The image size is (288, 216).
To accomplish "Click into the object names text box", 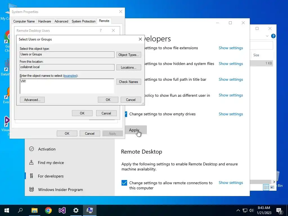I will click(x=67, y=86).
